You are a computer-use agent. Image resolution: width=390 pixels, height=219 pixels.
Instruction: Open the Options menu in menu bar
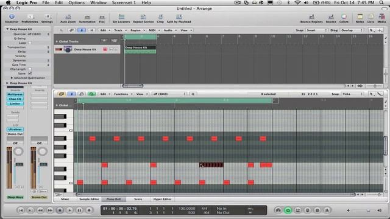76,2
